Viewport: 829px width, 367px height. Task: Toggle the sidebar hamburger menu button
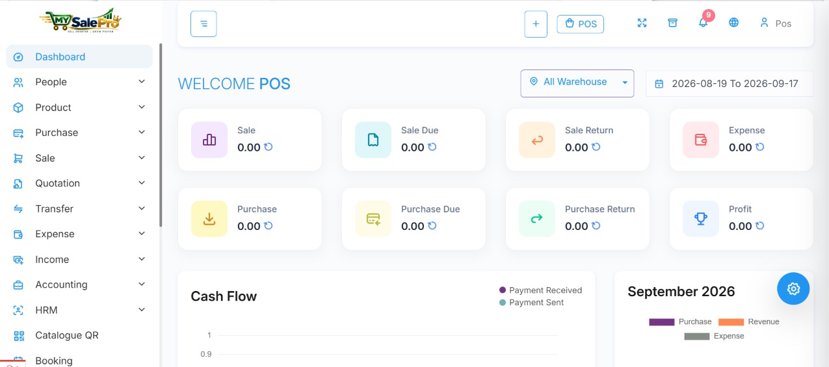click(x=204, y=24)
